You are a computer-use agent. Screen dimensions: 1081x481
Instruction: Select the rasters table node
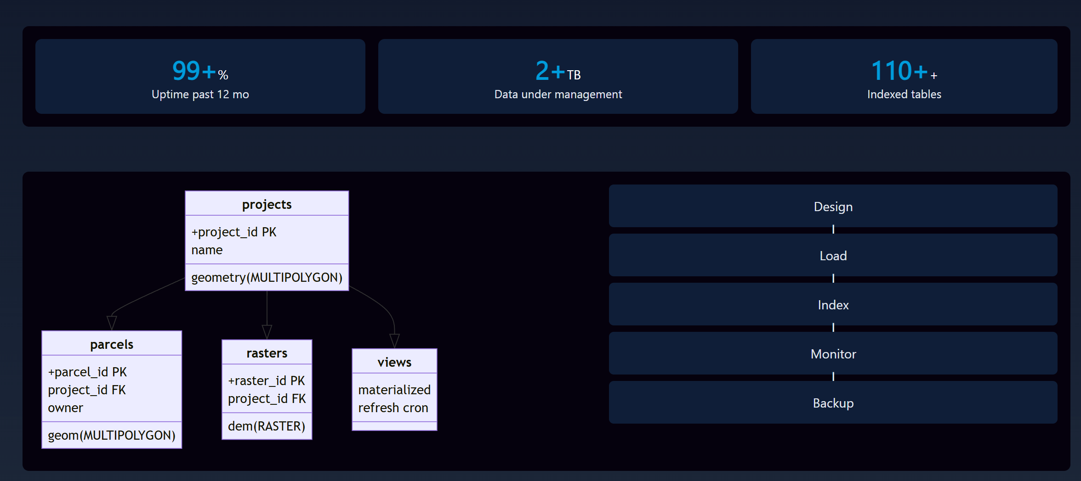(267, 352)
